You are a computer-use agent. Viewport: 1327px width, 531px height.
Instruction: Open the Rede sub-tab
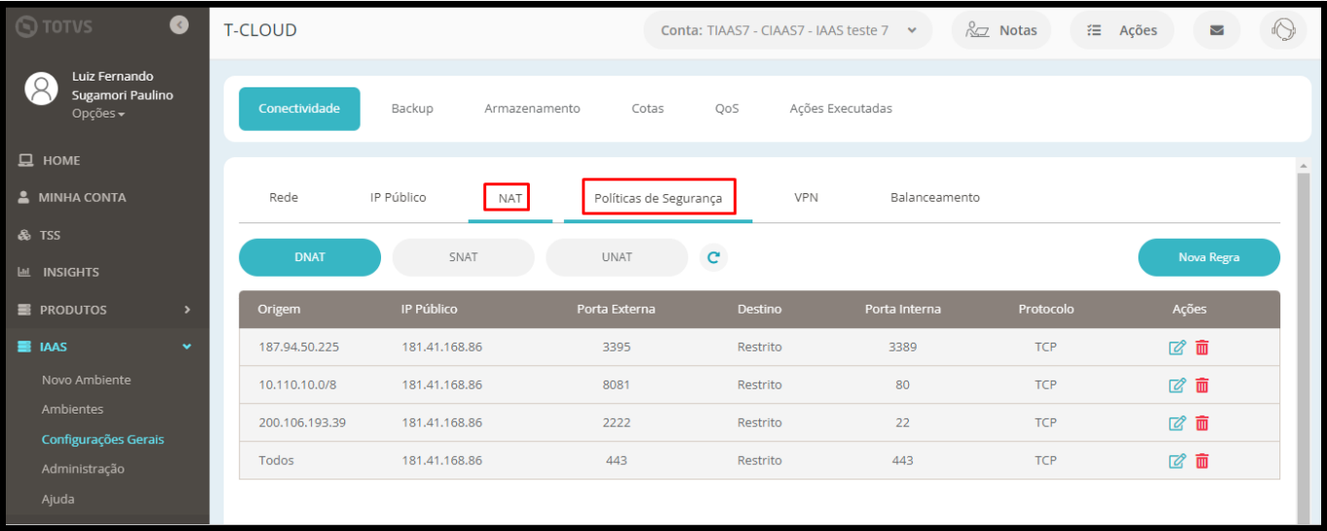(x=284, y=197)
